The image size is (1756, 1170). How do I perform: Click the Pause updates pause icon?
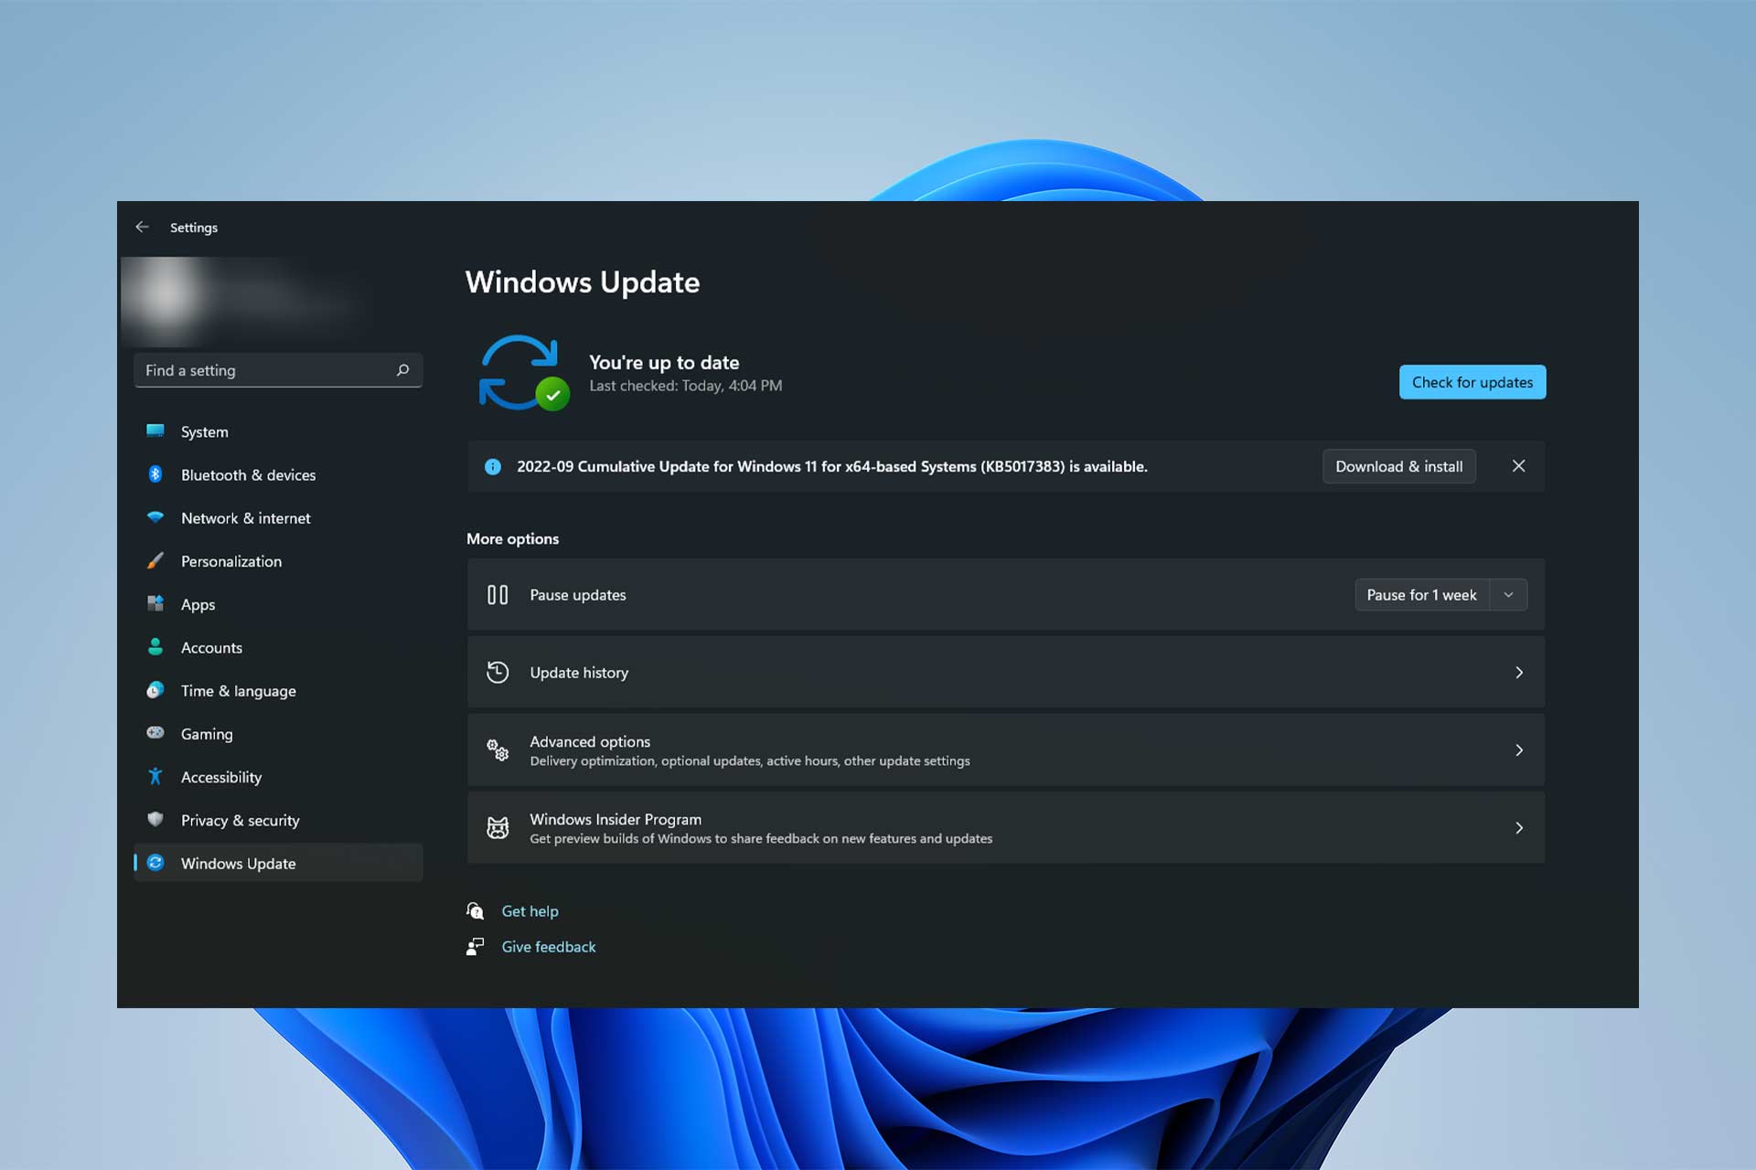[498, 595]
